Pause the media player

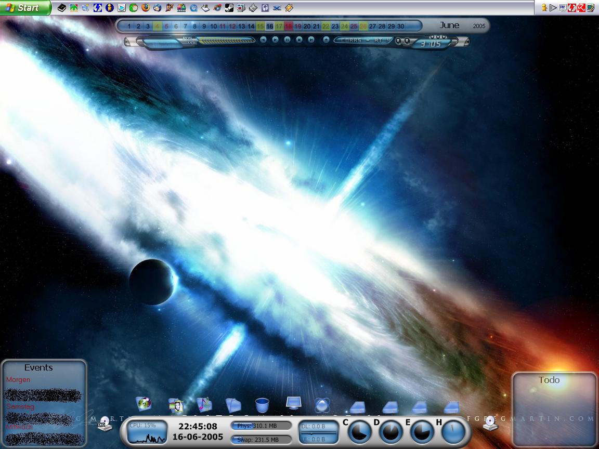[x=287, y=39]
